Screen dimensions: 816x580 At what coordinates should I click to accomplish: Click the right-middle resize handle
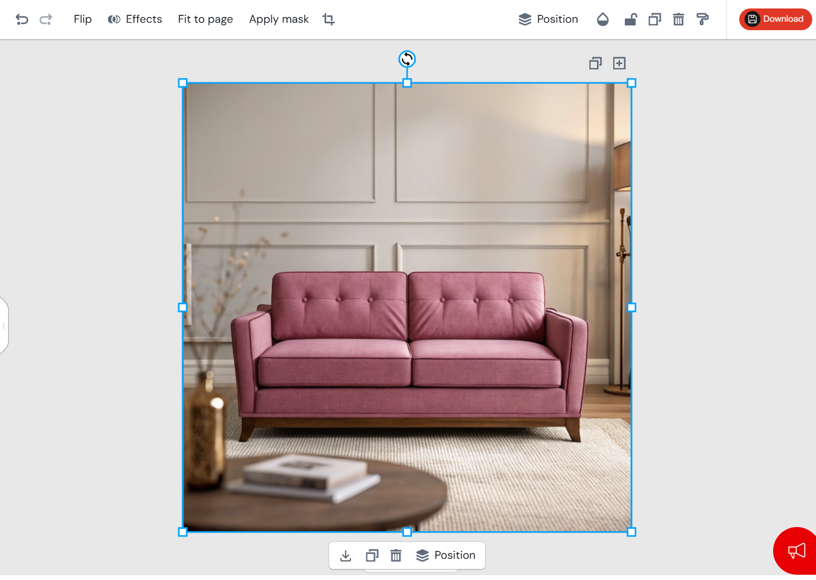[631, 307]
